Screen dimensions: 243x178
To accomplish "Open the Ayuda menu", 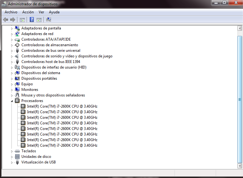I will coord(54,12).
